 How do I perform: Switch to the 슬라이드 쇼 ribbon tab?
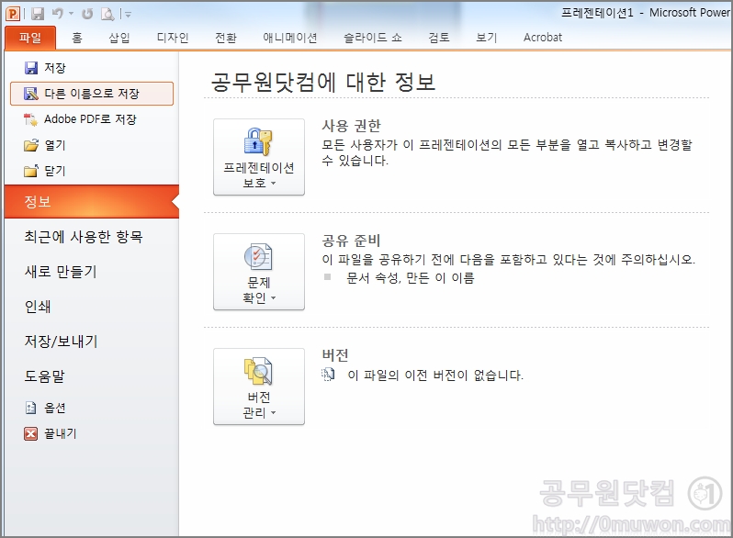373,38
